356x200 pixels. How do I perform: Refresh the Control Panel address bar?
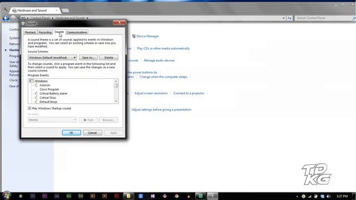pyautogui.click(x=289, y=18)
